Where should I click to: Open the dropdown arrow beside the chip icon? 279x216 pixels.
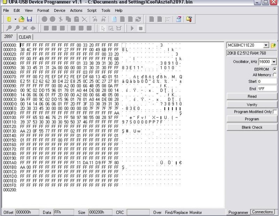pyautogui.click(x=15, y=19)
